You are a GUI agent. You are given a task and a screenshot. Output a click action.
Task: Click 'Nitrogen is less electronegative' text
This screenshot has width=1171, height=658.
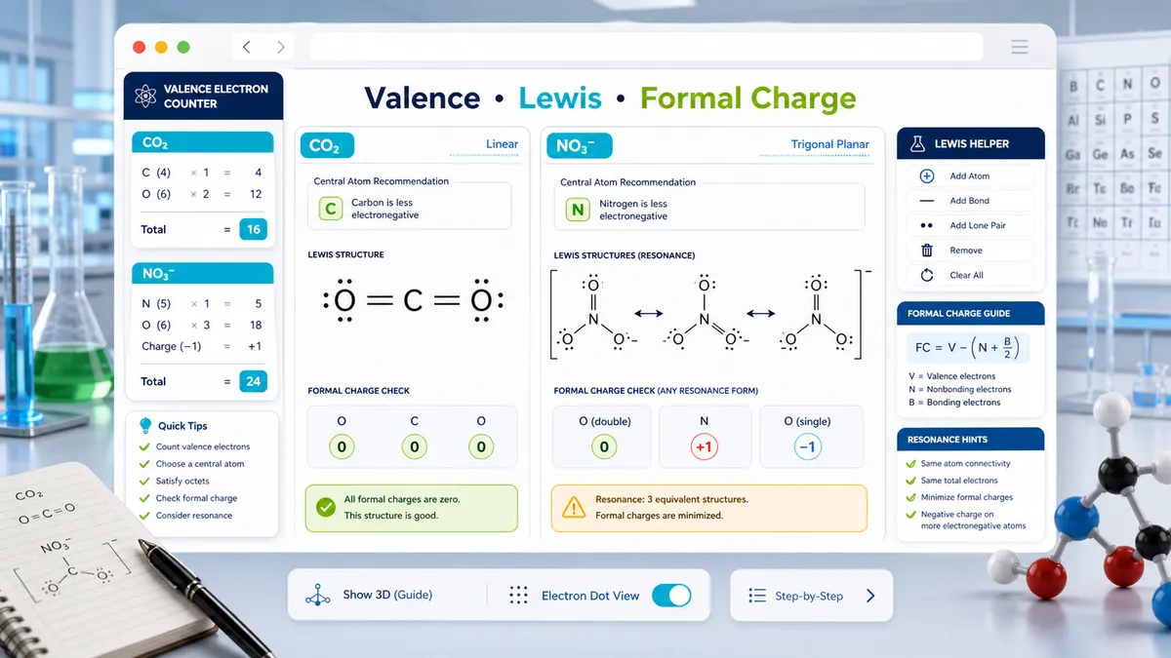[633, 210]
